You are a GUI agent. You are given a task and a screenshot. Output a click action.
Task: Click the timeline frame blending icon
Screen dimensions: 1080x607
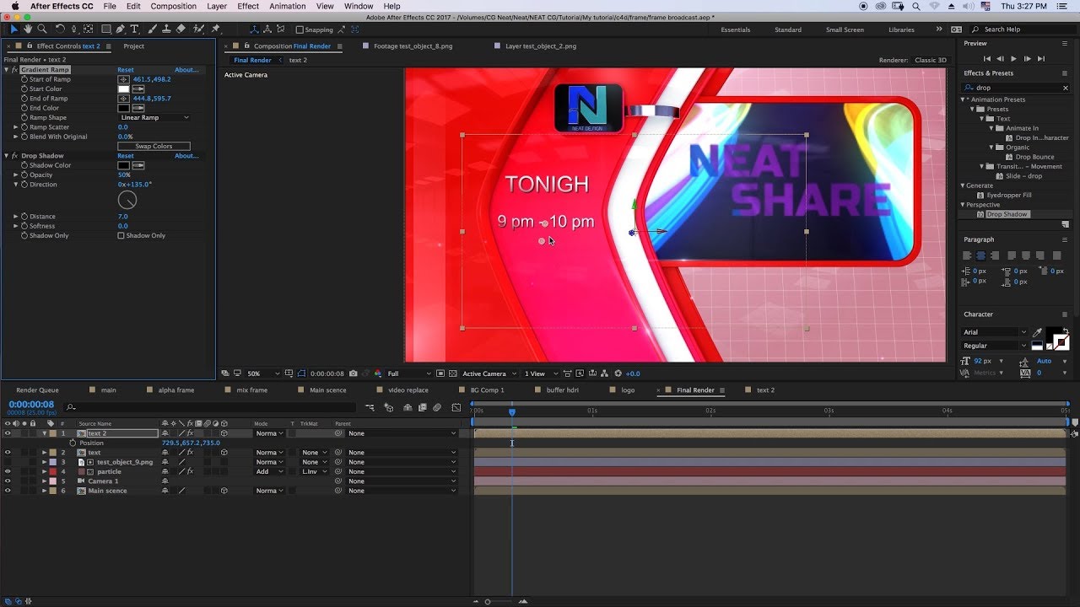pos(422,408)
